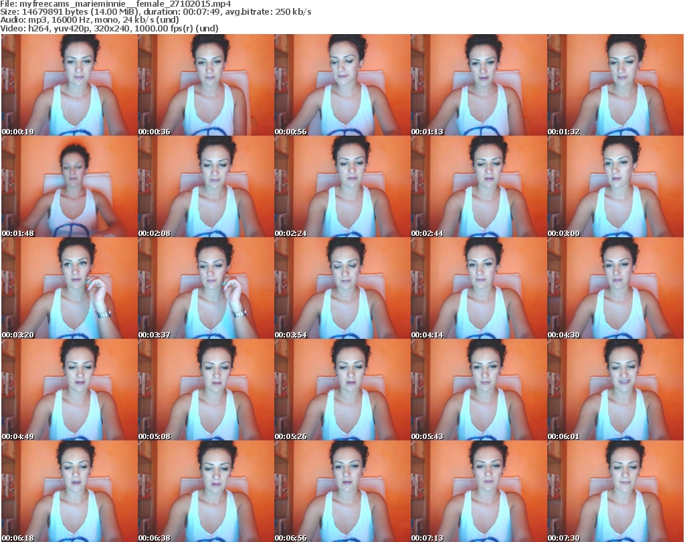Choose the frame at 00:06:18
Image resolution: width=685 pixels, height=542 pixels.
pyautogui.click(x=70, y=491)
